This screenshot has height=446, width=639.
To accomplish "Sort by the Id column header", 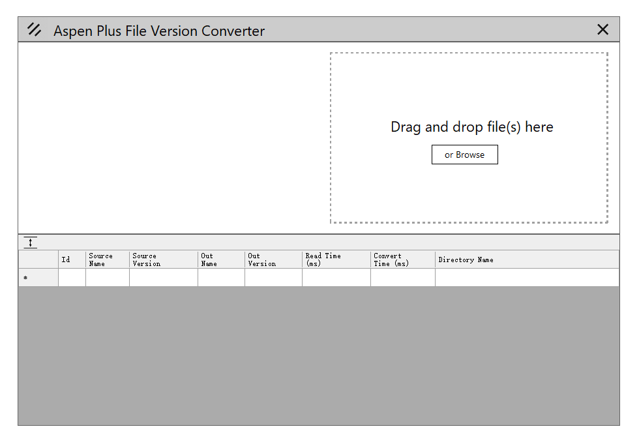I will pyautogui.click(x=72, y=260).
